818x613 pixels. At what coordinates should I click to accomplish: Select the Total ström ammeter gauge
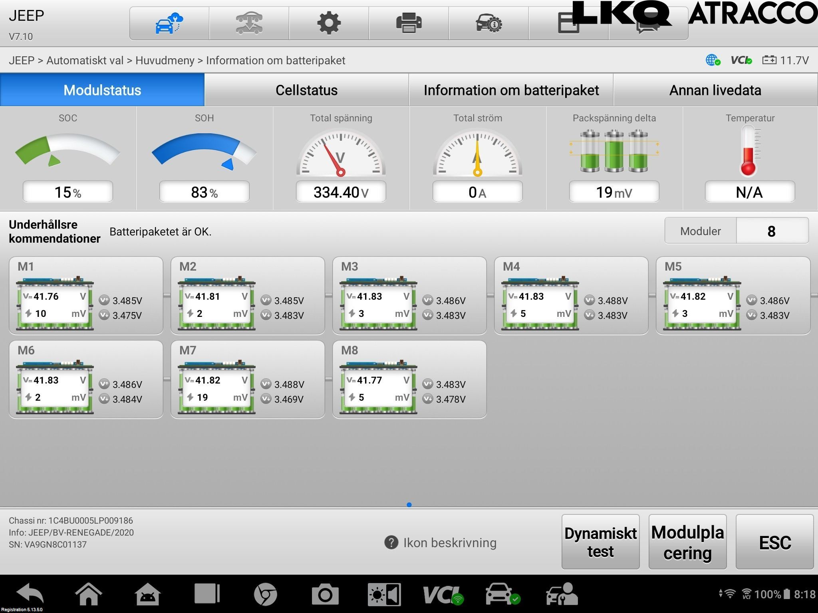pos(477,153)
